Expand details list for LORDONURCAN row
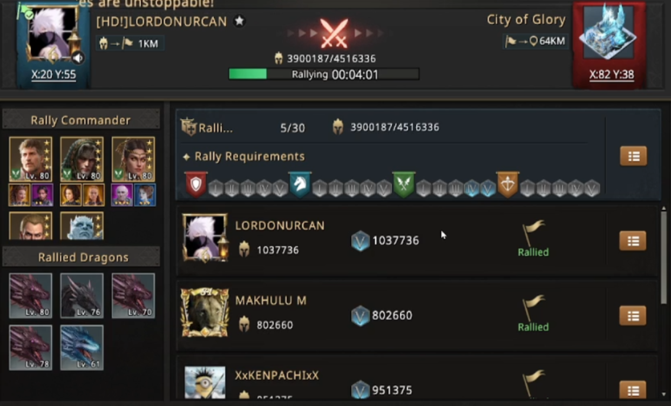This screenshot has height=406, width=671. tap(633, 241)
